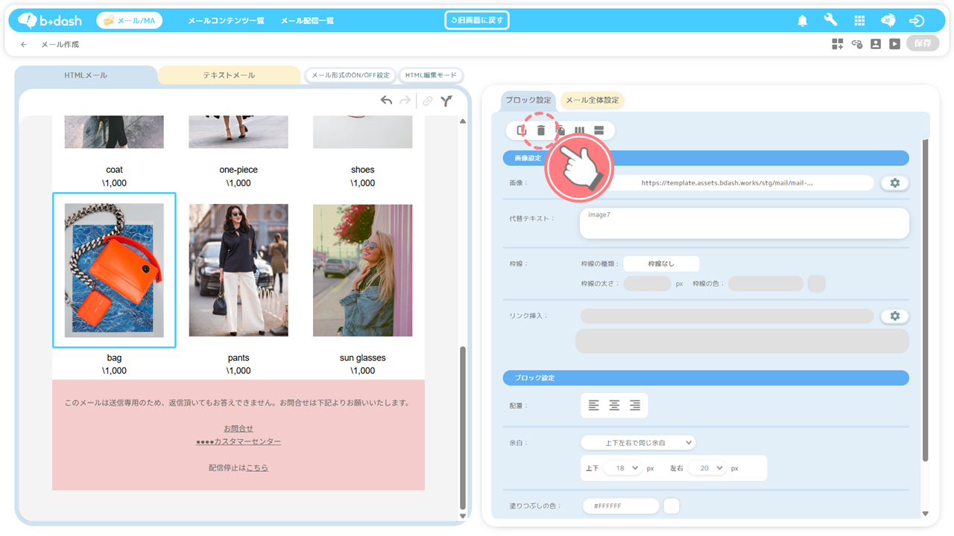Open the apps grid menu icon

point(859,21)
